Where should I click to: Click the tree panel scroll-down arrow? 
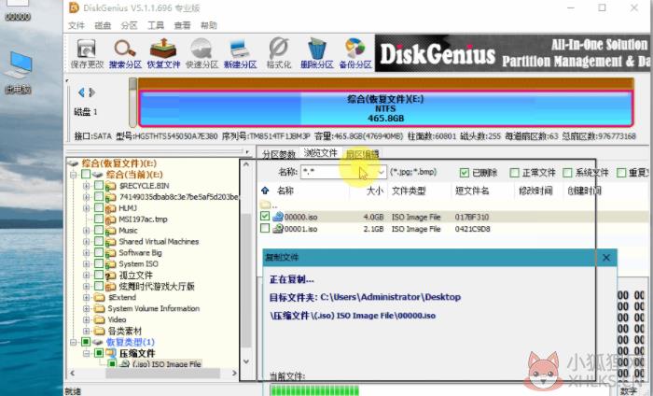(246, 361)
